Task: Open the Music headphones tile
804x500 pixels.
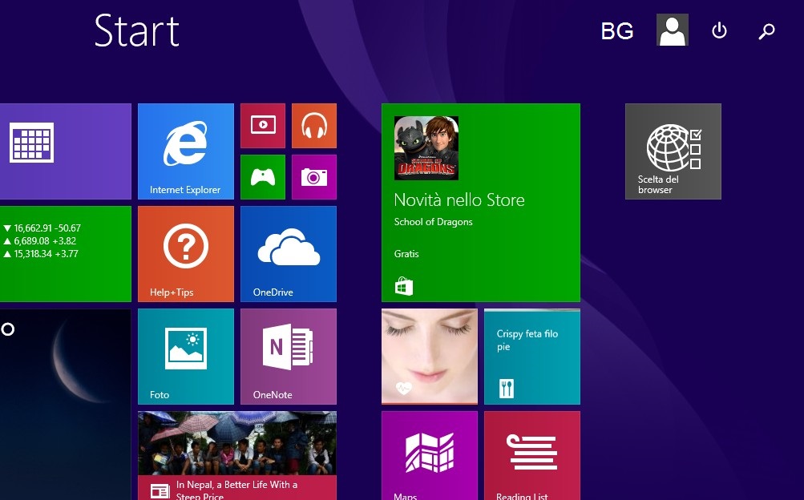Action: click(313, 126)
